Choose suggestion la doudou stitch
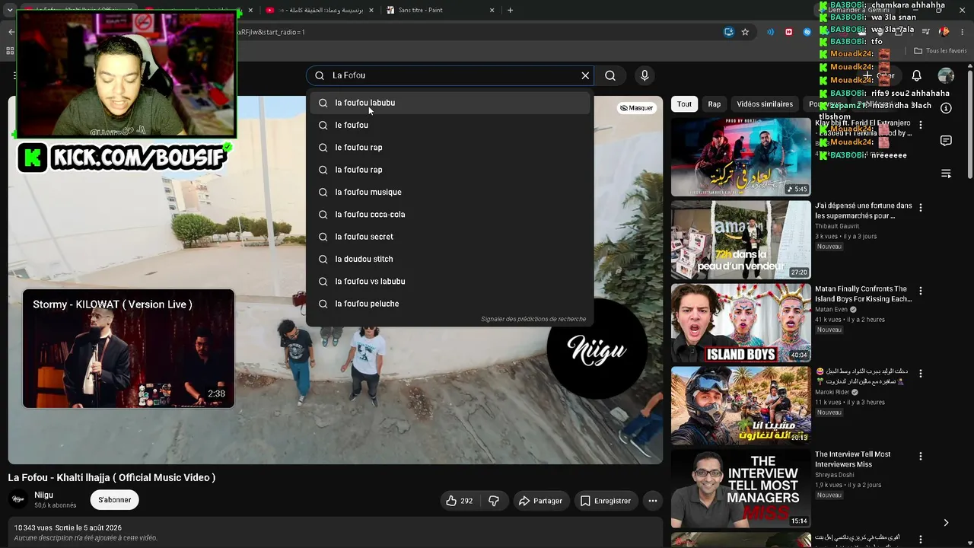The image size is (974, 548). 449,259
